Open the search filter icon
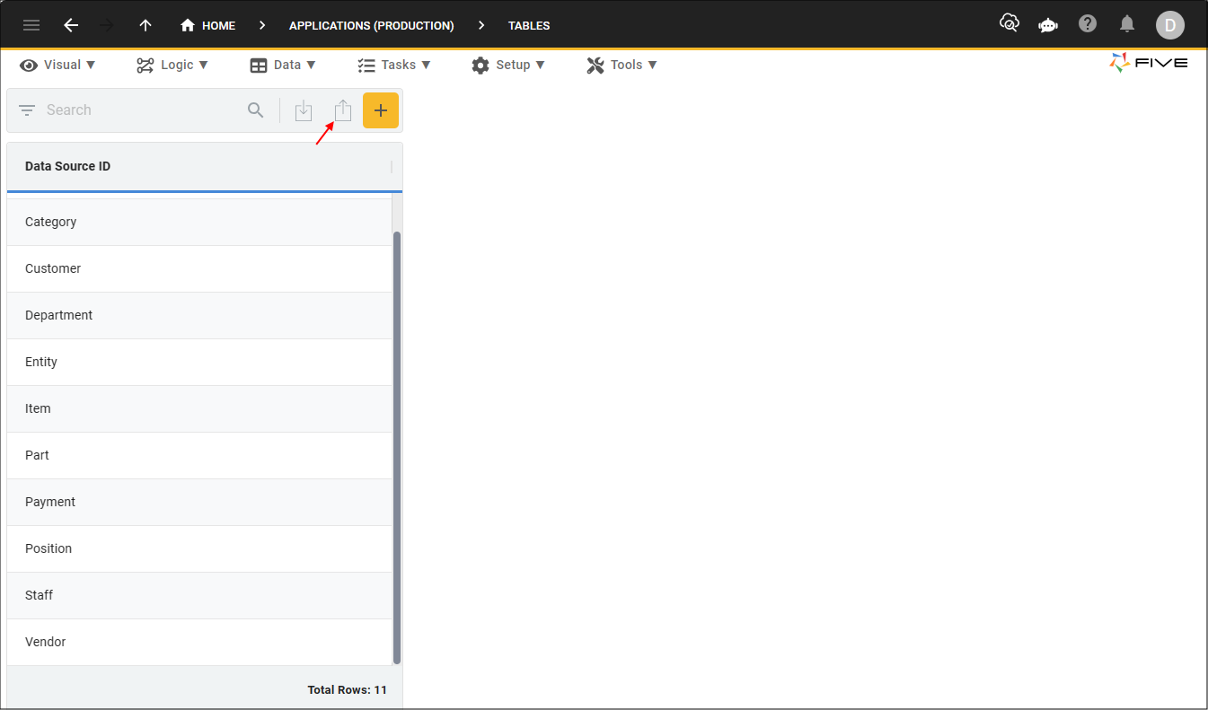Viewport: 1208px width, 710px height. point(27,110)
